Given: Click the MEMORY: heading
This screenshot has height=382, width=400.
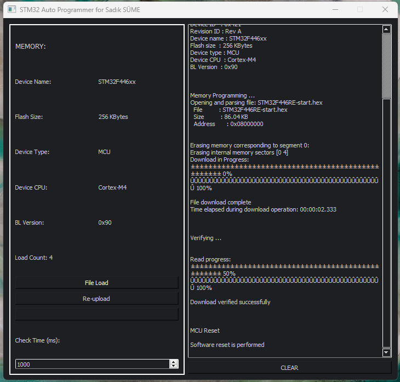Looking at the screenshot, I should (30, 47).
